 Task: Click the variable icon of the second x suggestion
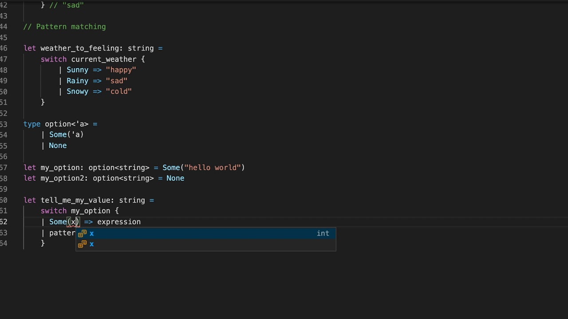coord(82,244)
